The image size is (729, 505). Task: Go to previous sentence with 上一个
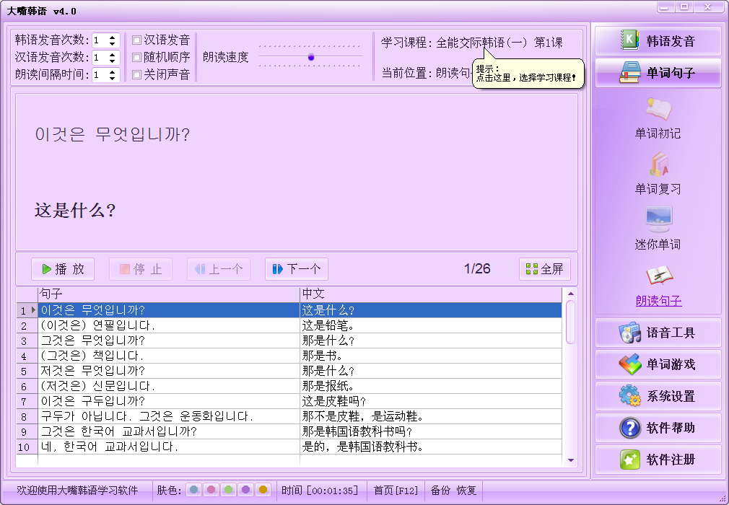coord(219,269)
